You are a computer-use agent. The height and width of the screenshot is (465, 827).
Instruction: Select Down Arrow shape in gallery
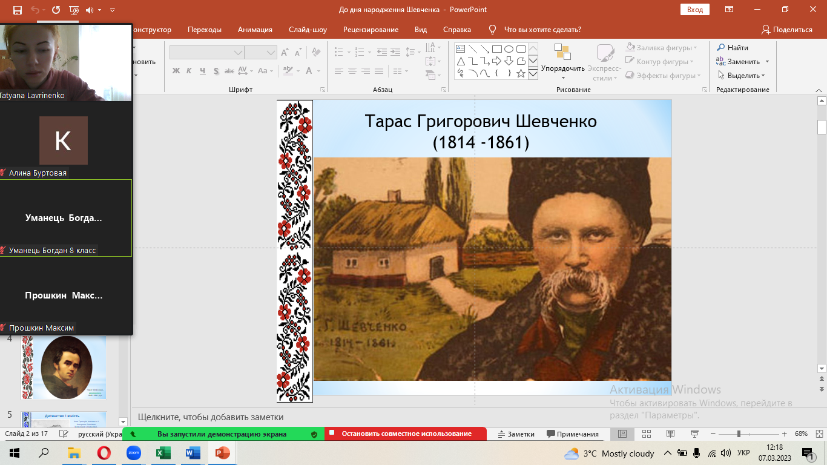(509, 61)
